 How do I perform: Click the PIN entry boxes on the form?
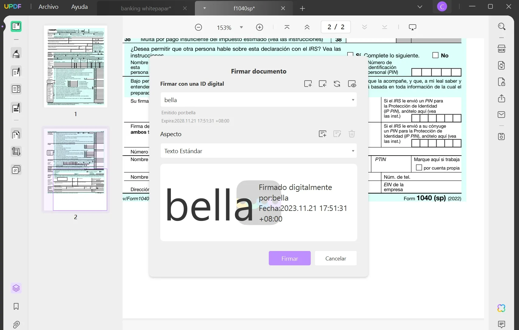pos(436,72)
